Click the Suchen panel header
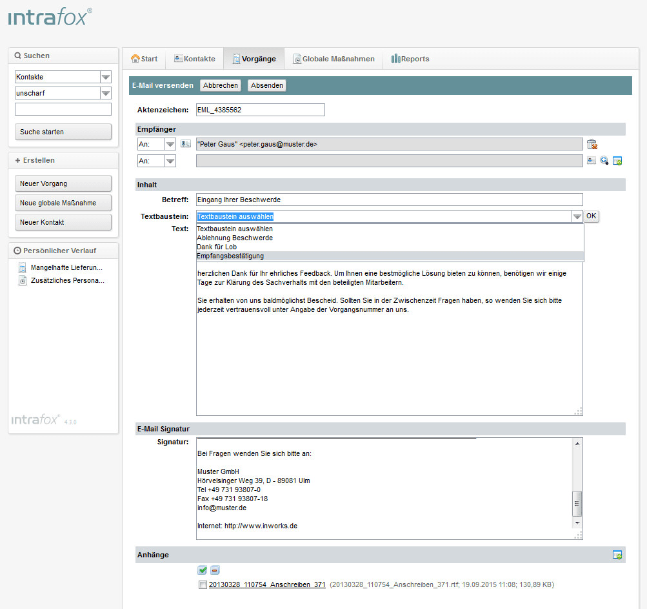This screenshot has width=647, height=609. [x=63, y=56]
